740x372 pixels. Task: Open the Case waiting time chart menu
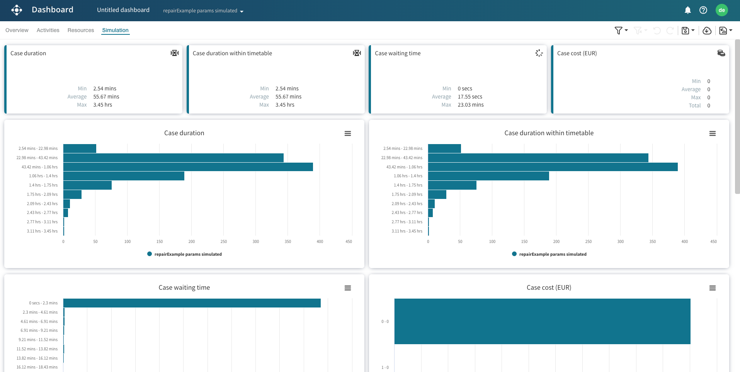coord(348,288)
